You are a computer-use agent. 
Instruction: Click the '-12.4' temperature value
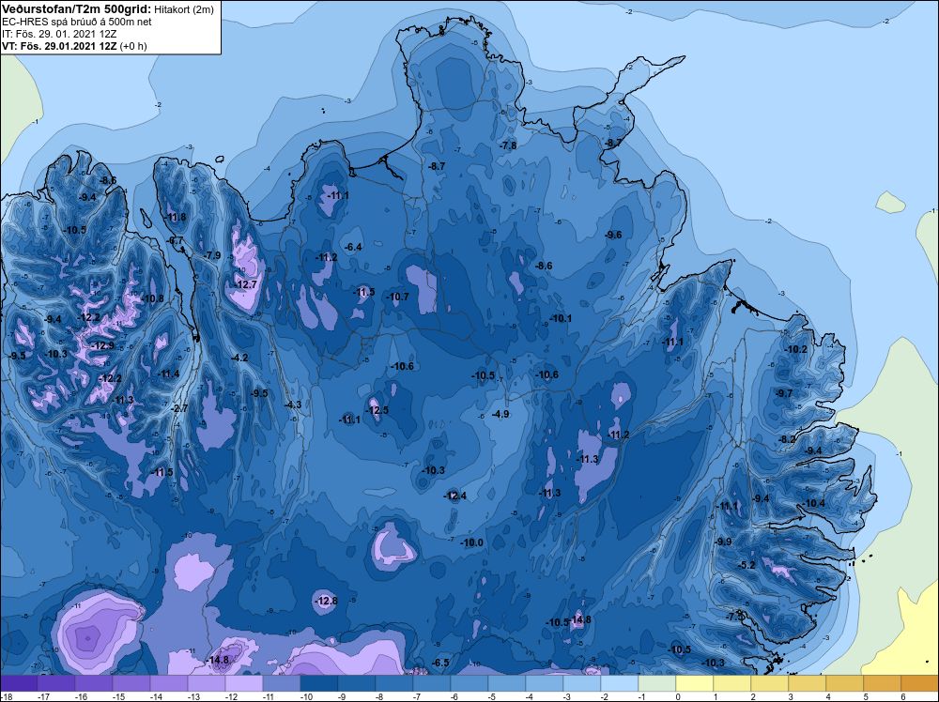click(x=455, y=496)
